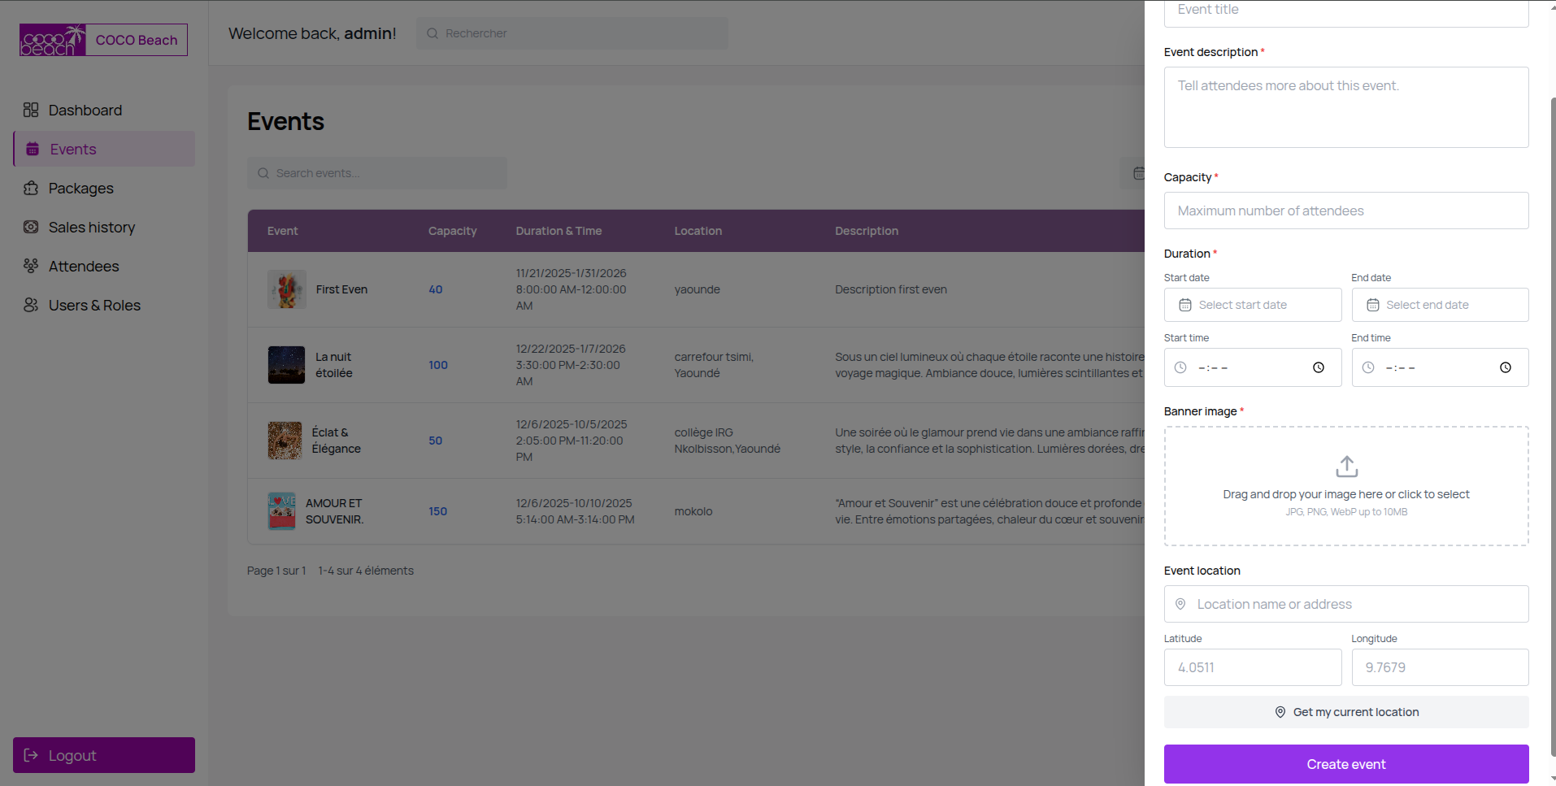Open the End time clock picker icon
The height and width of the screenshot is (786, 1556).
click(x=1505, y=367)
